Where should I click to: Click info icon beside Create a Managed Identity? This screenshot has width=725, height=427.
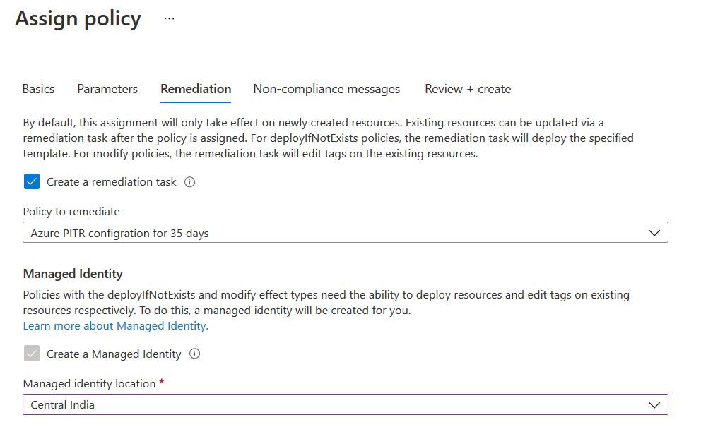click(194, 354)
